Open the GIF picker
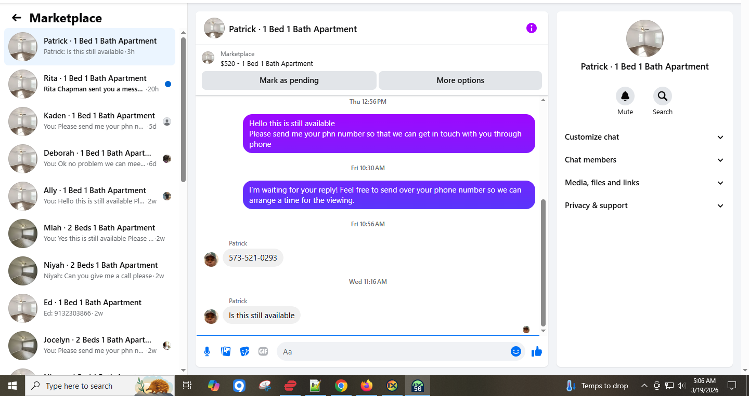749x396 pixels. tap(263, 351)
